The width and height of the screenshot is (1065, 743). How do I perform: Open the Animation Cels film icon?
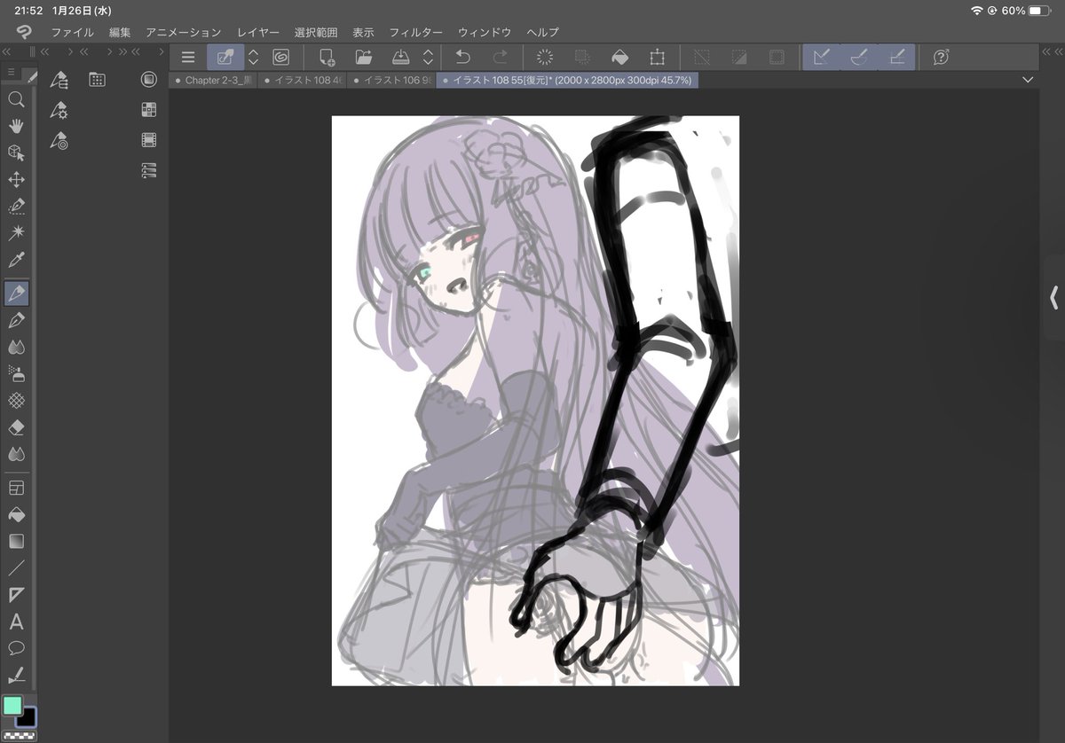149,140
